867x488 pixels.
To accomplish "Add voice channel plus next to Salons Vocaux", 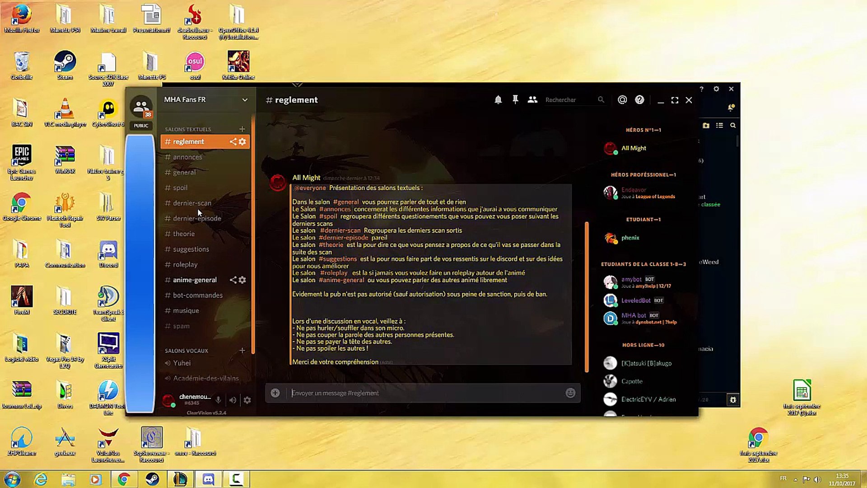I will point(242,351).
